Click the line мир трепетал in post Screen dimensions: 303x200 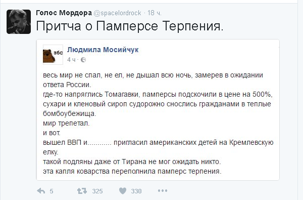(x=66, y=123)
